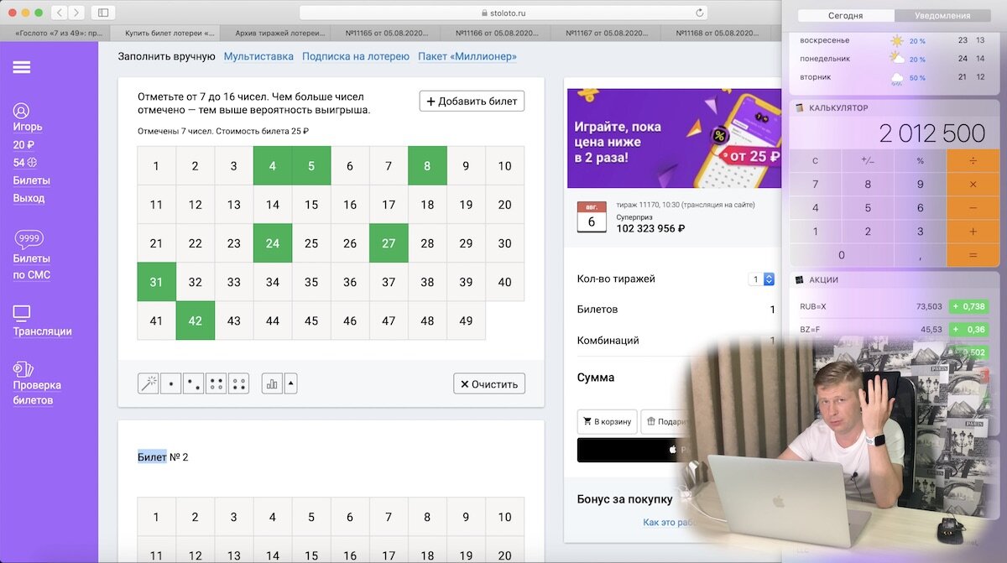
Task: Open the Пакет «Миллионер» link
Action: coord(467,56)
